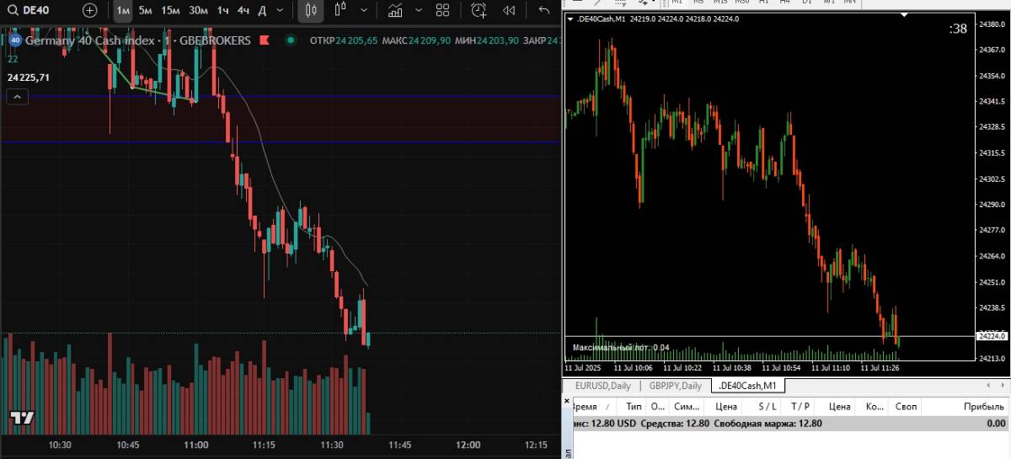Click the Свободная маржа: 12.80 text
Screen dimensions: 1011x459
(768, 424)
